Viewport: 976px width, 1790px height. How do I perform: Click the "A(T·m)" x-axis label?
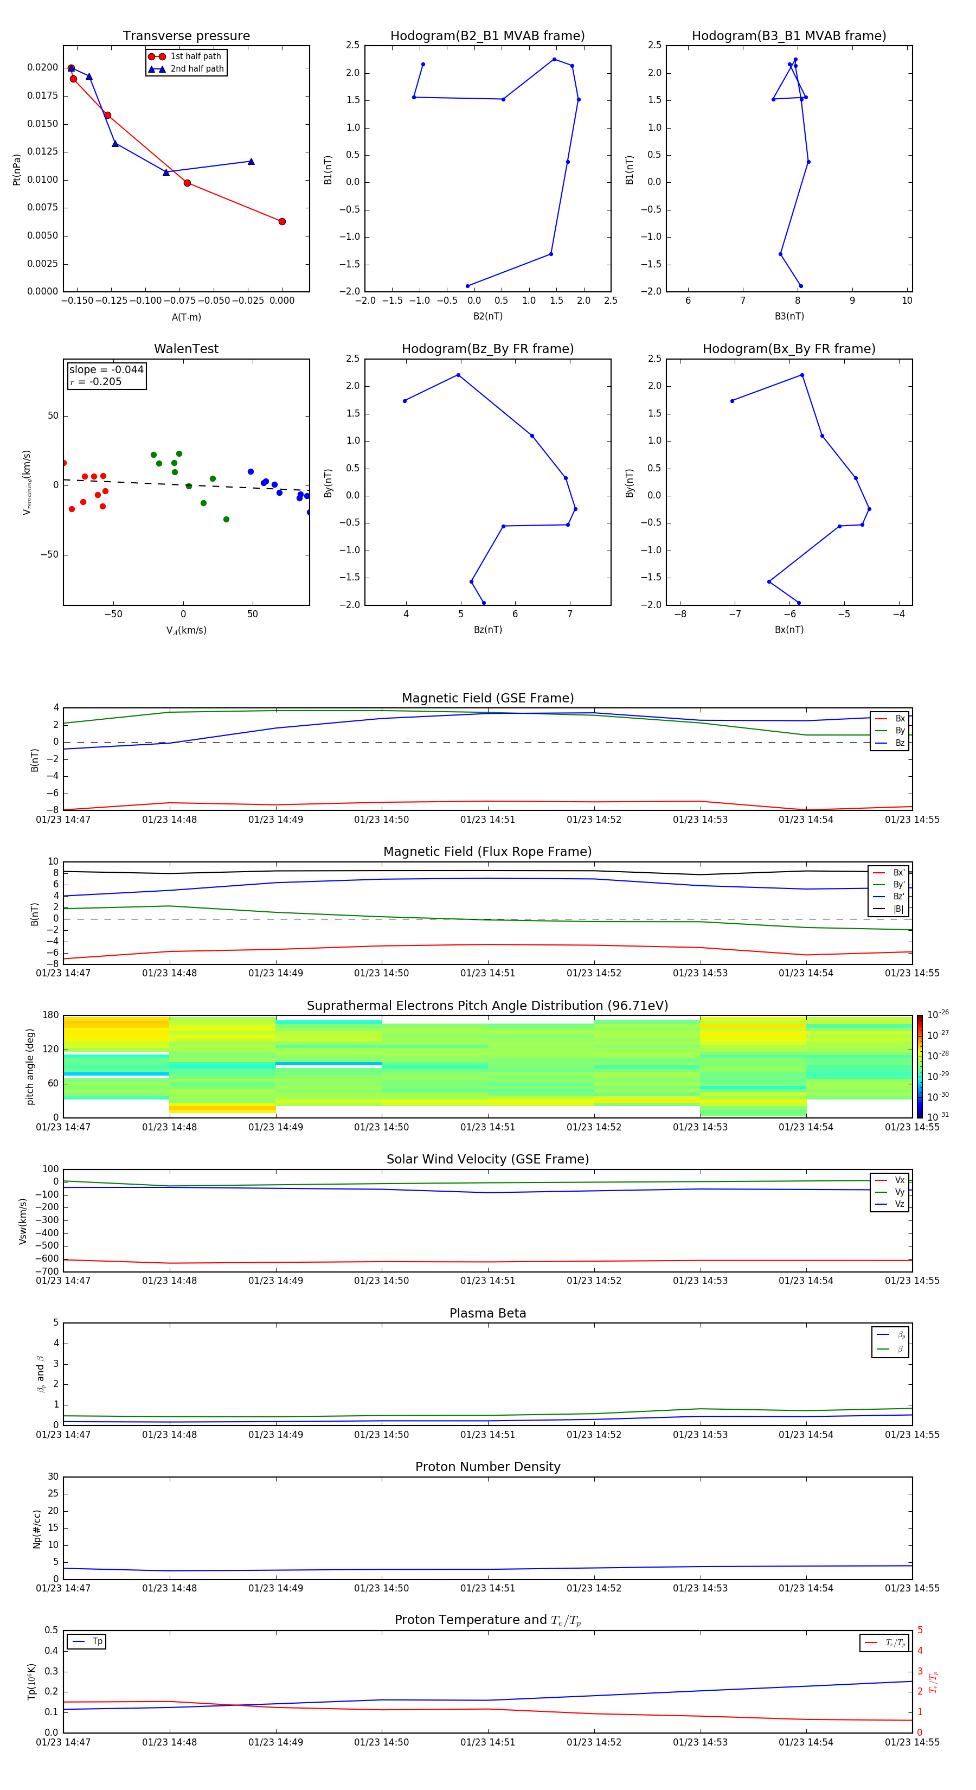(x=186, y=317)
